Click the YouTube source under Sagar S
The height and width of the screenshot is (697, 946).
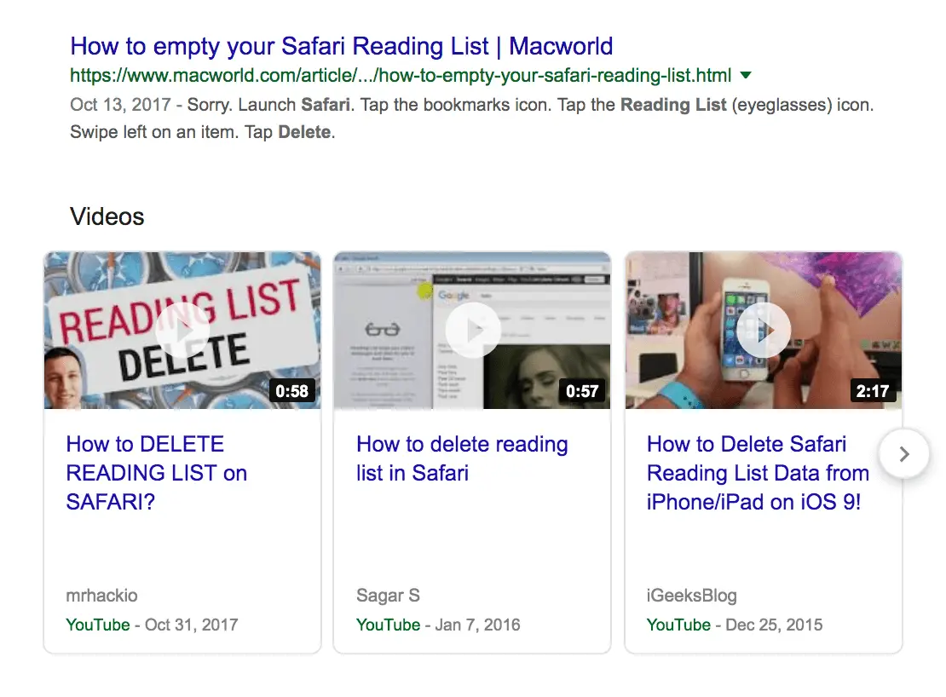pos(388,625)
